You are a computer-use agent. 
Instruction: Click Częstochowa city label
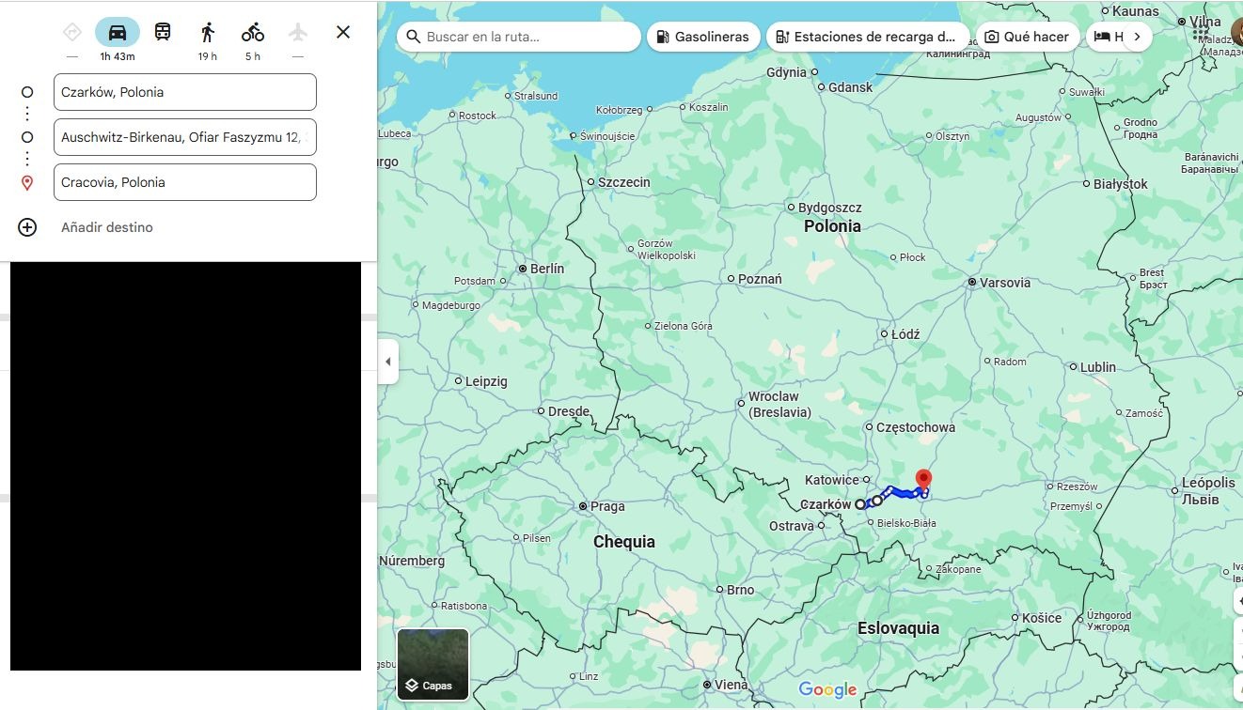coord(916,427)
